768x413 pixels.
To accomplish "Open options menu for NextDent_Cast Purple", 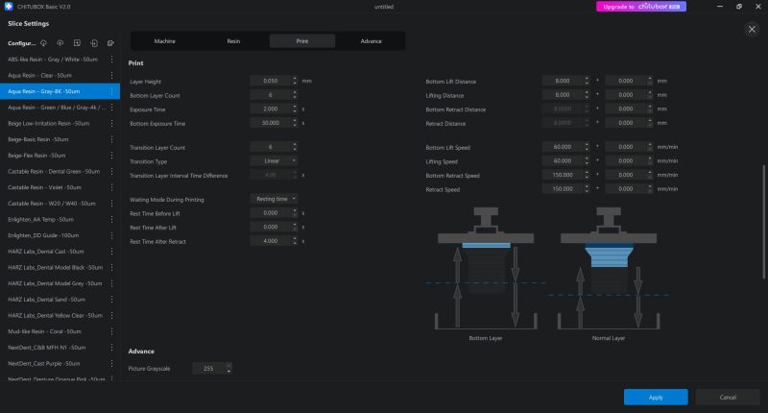I will pos(111,363).
